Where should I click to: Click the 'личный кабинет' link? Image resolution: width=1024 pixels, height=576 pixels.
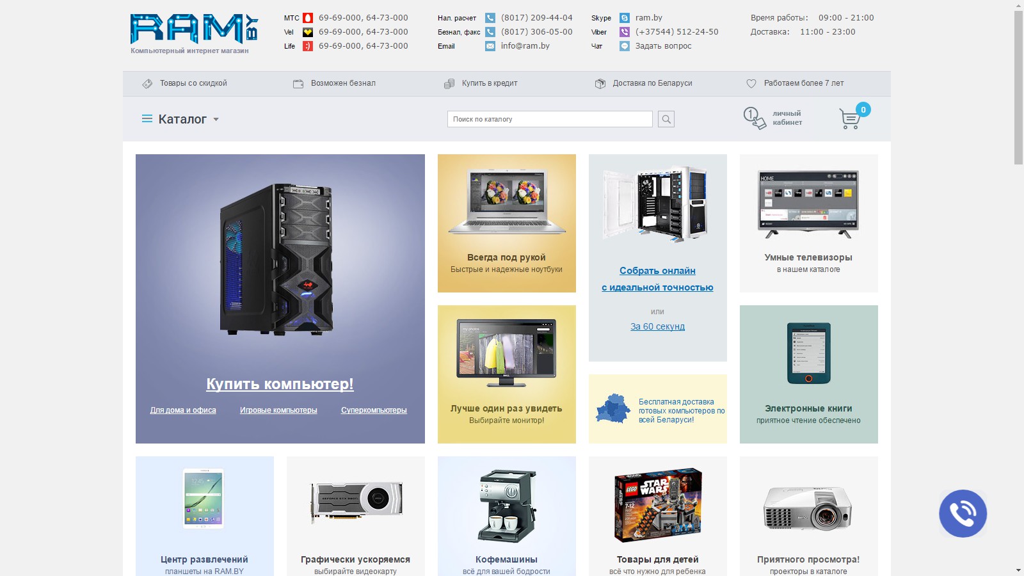pos(787,118)
